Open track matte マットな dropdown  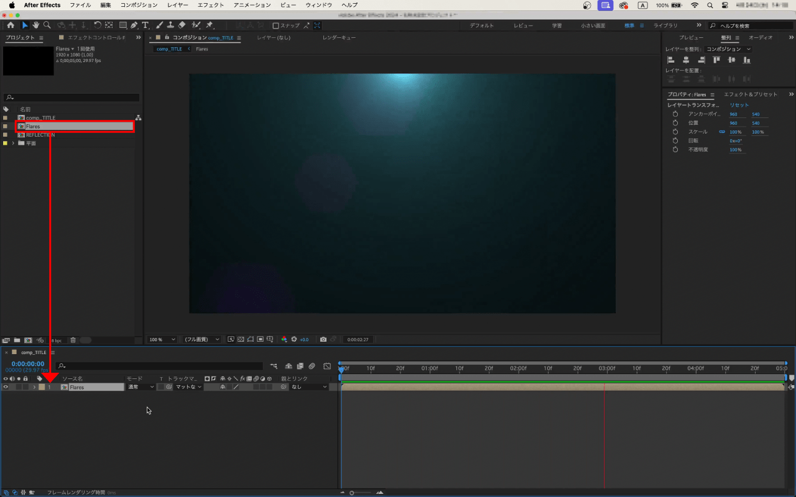coord(188,387)
